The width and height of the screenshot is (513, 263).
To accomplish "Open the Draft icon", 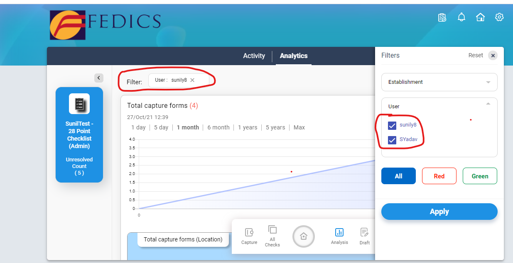I will click(364, 232).
